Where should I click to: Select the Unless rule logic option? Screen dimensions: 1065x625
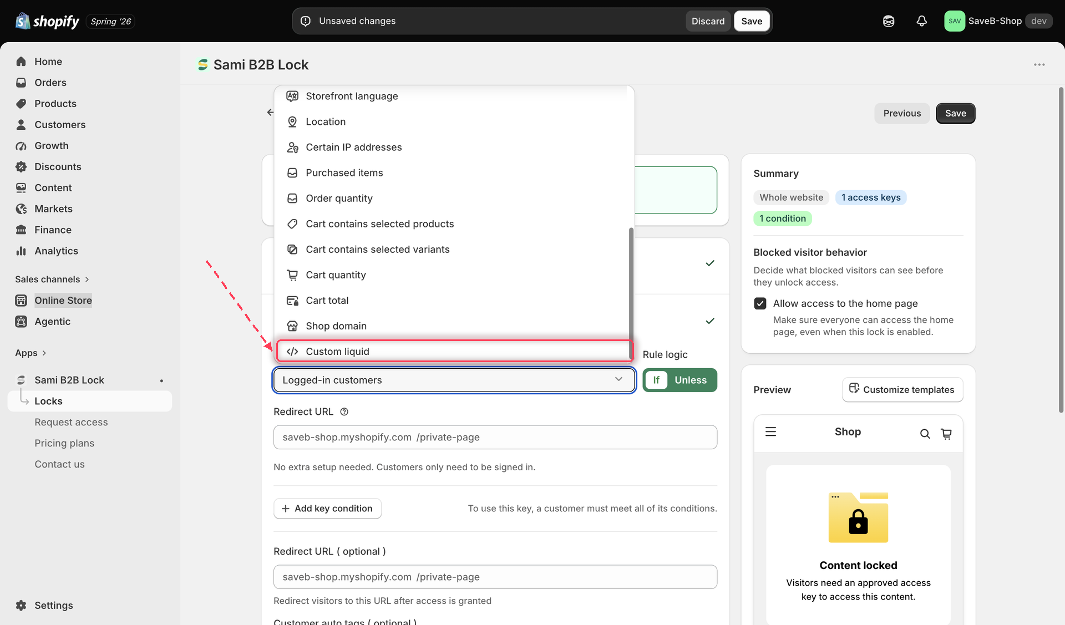coord(691,380)
